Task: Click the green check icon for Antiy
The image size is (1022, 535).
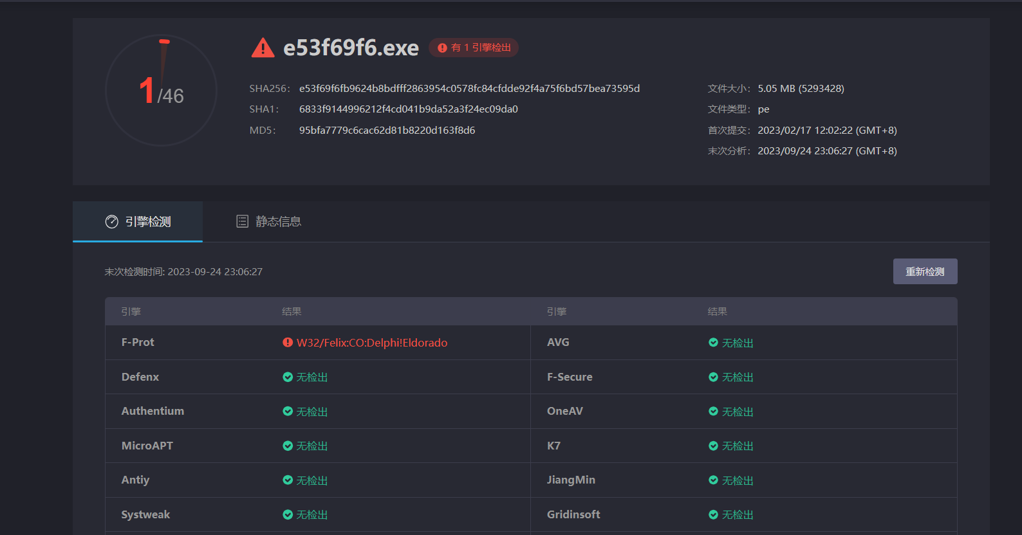Action: click(x=288, y=480)
